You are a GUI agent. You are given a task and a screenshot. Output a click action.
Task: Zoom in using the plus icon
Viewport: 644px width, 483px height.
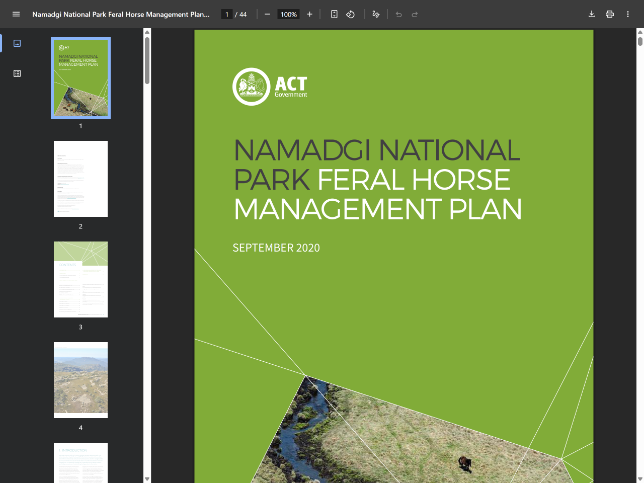click(x=309, y=14)
